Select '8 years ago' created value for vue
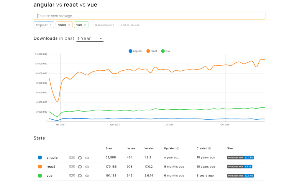The height and width of the screenshot is (185, 302). point(205,176)
